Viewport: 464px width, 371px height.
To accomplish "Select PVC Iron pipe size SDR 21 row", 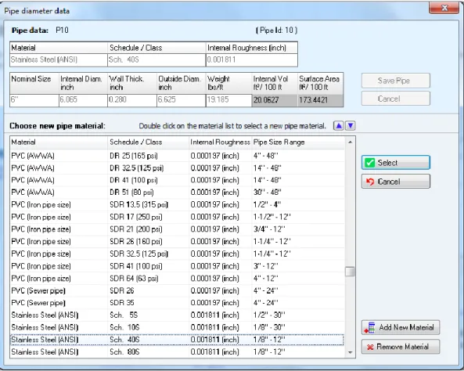I will pyautogui.click(x=178, y=229).
